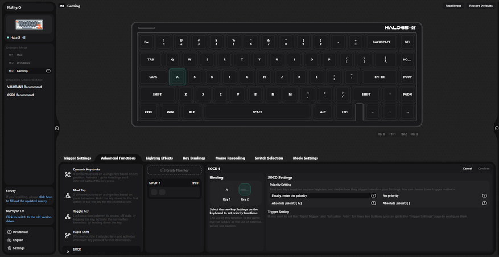Click the Recalibrate button
The width and height of the screenshot is (499, 257).
coord(453,6)
